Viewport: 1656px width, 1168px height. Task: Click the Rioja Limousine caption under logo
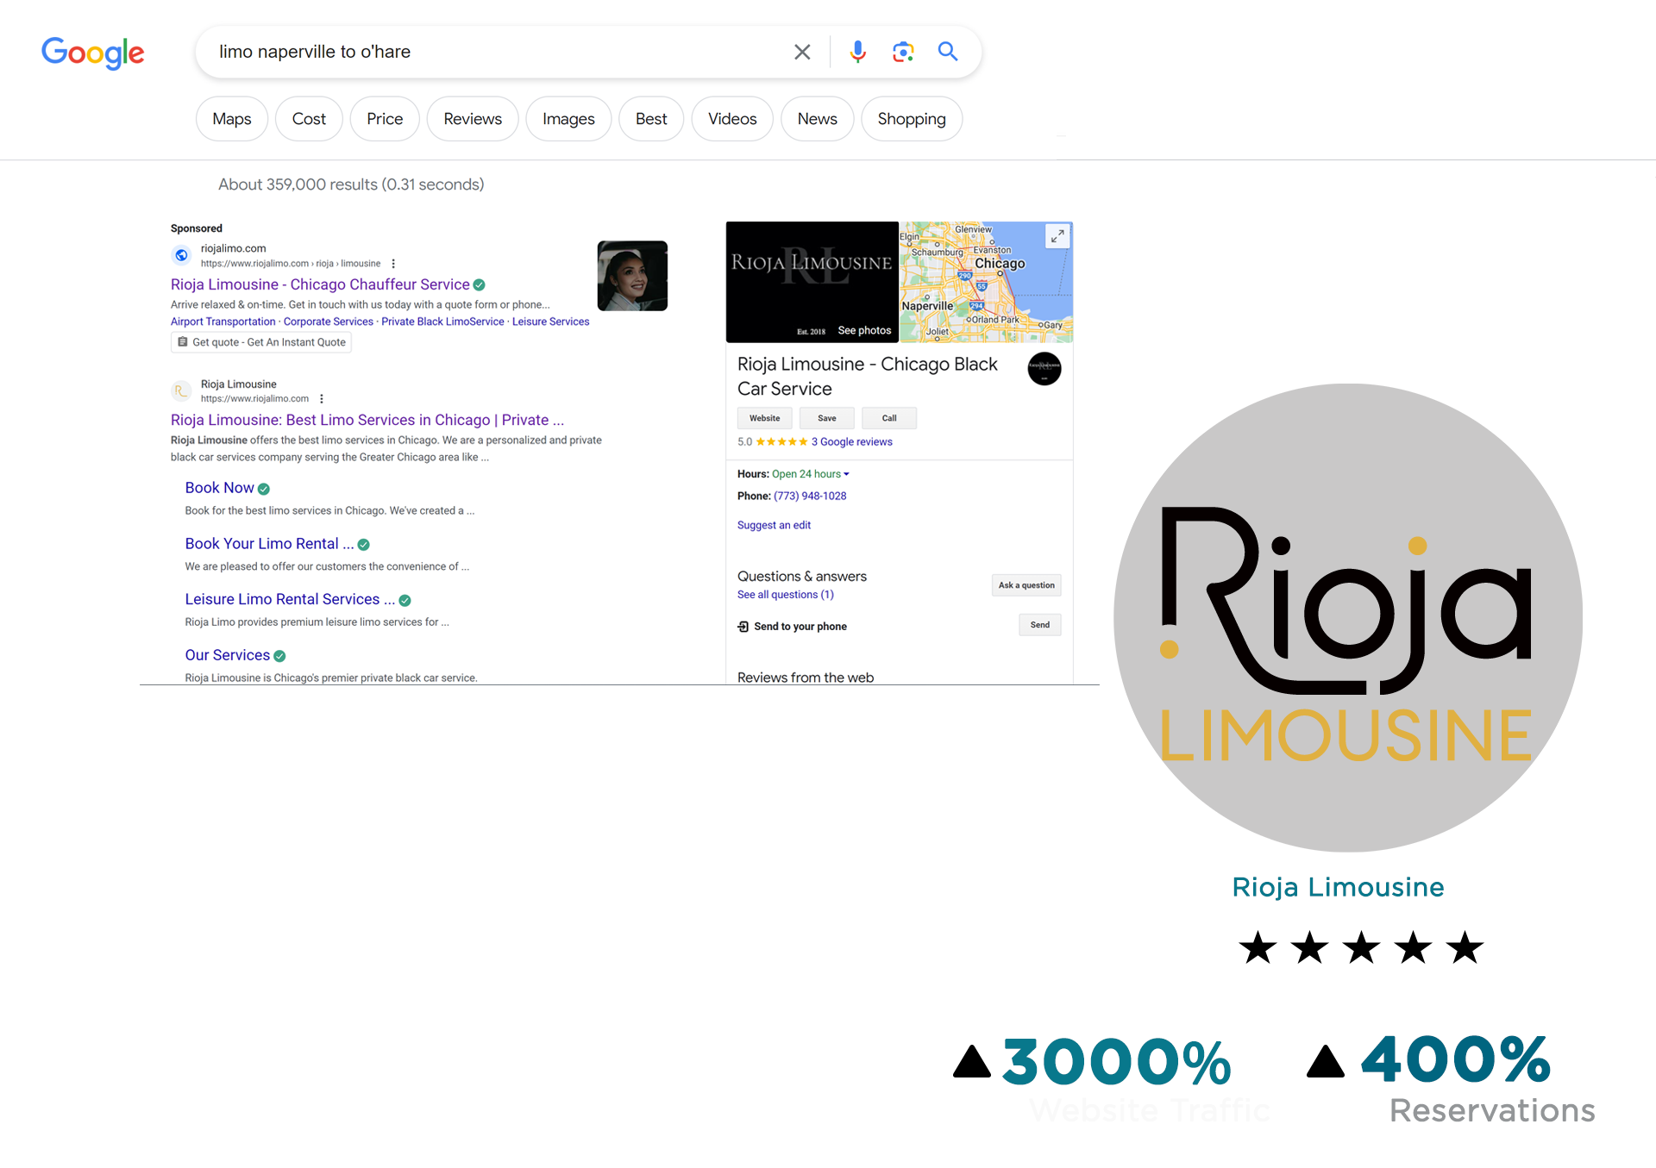tap(1338, 887)
